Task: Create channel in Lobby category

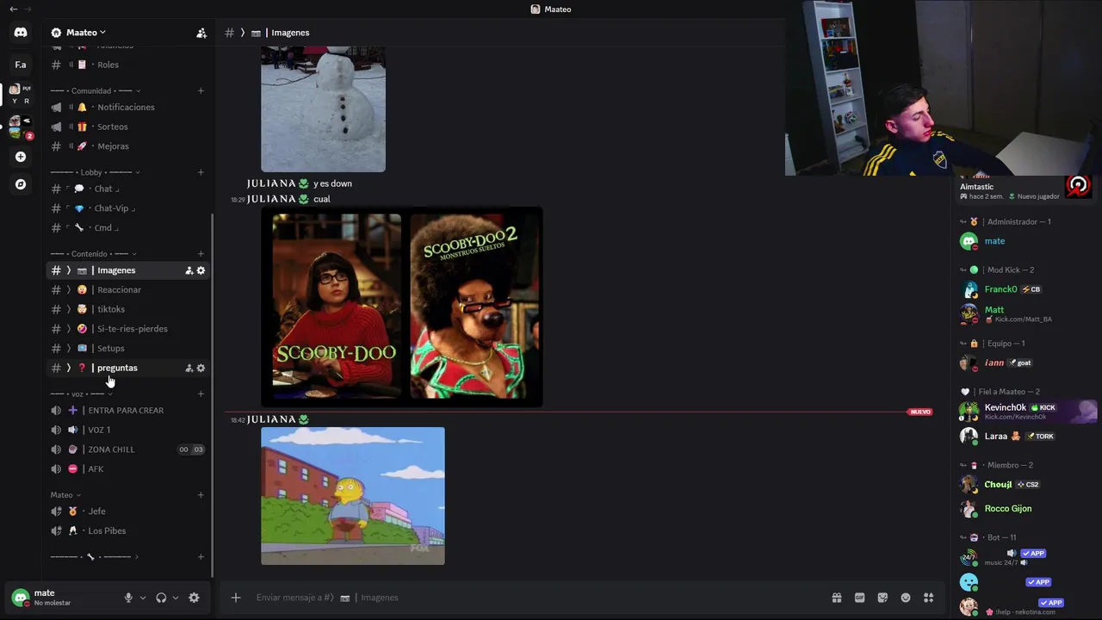Action: coord(201,172)
